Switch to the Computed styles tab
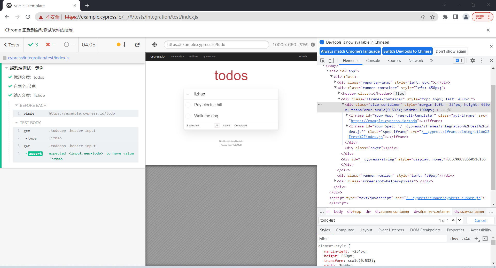Screen dimensions: 496x268 tap(345, 230)
